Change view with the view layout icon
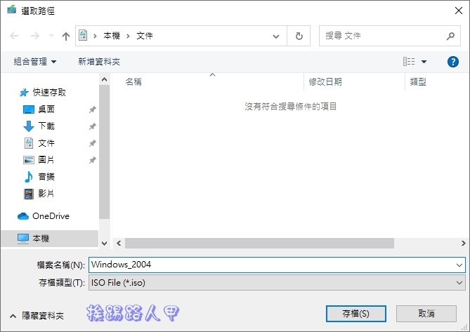470x332 pixels. click(x=409, y=62)
